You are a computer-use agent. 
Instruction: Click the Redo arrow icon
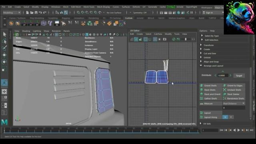(x=44, y=12)
